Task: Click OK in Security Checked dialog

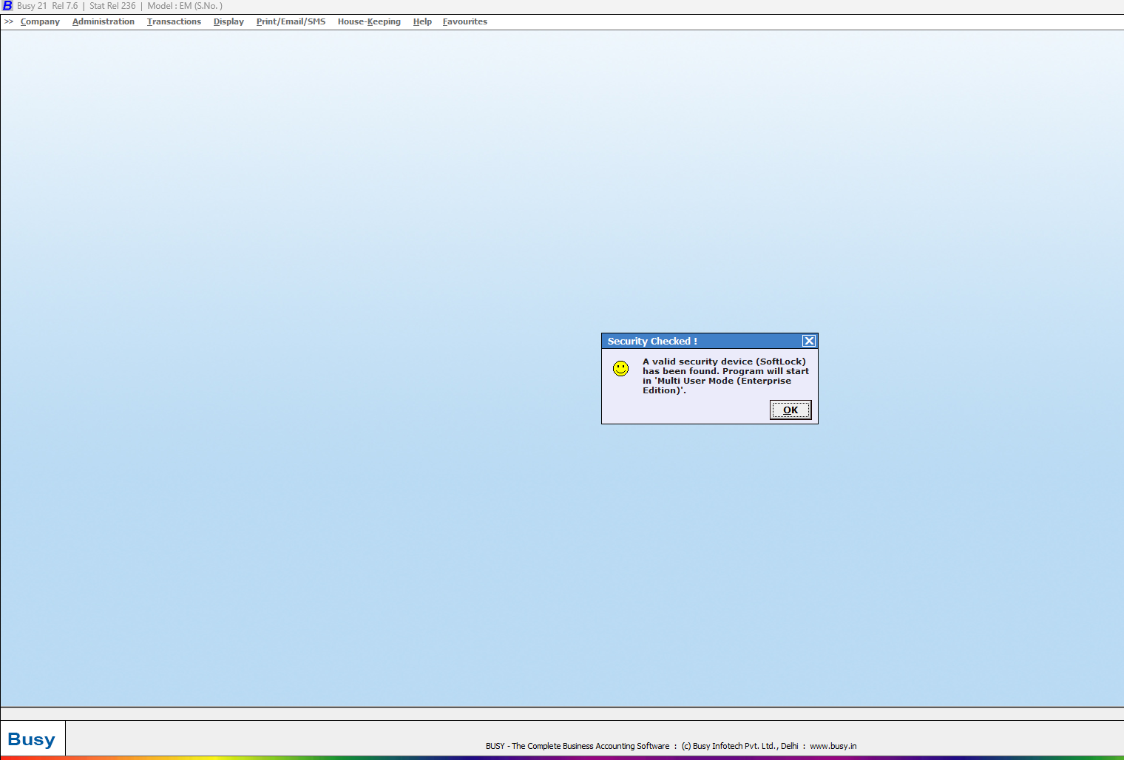Action: point(790,410)
